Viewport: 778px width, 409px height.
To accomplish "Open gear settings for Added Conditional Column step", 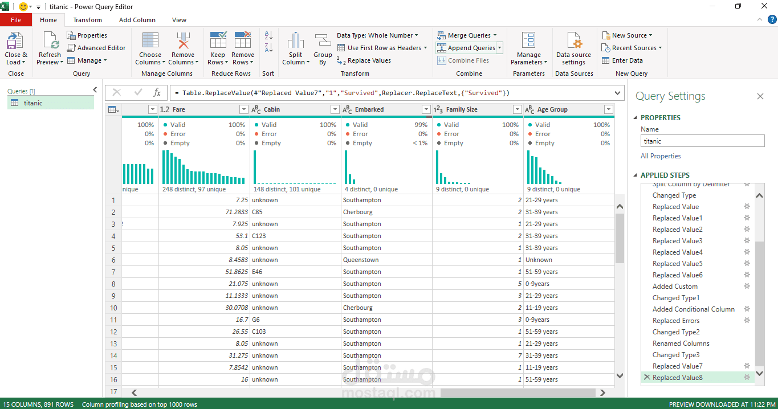I will (747, 309).
